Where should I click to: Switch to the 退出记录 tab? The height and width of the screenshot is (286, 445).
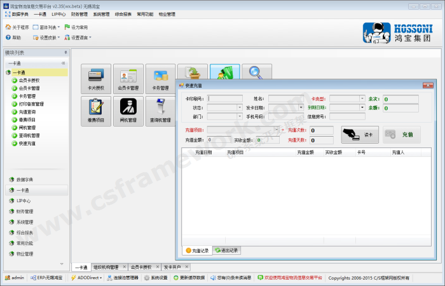226,250
